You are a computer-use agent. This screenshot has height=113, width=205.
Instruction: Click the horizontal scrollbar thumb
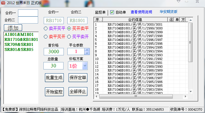click(x=136, y=96)
